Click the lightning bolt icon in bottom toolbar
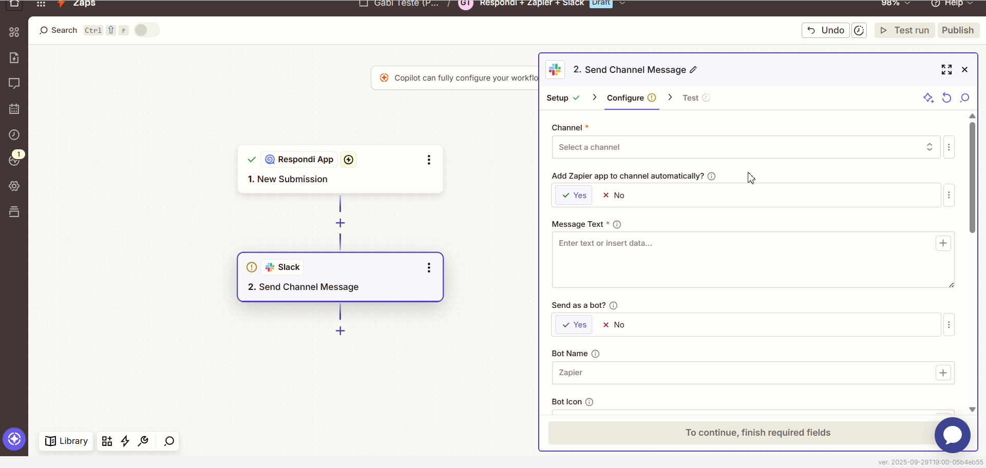The height and width of the screenshot is (468, 986). pyautogui.click(x=125, y=441)
